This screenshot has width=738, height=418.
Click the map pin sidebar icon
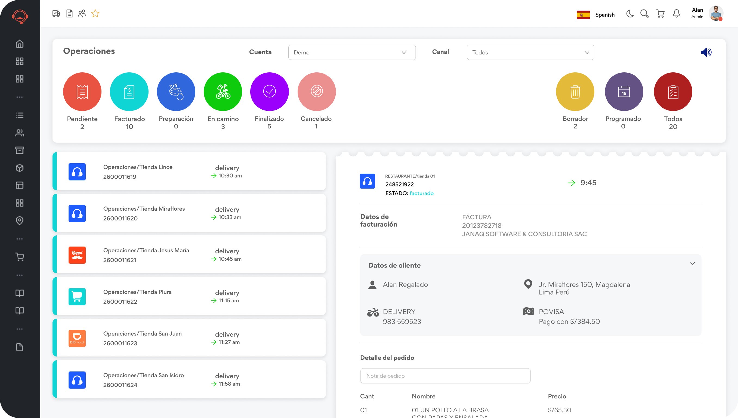tap(20, 220)
